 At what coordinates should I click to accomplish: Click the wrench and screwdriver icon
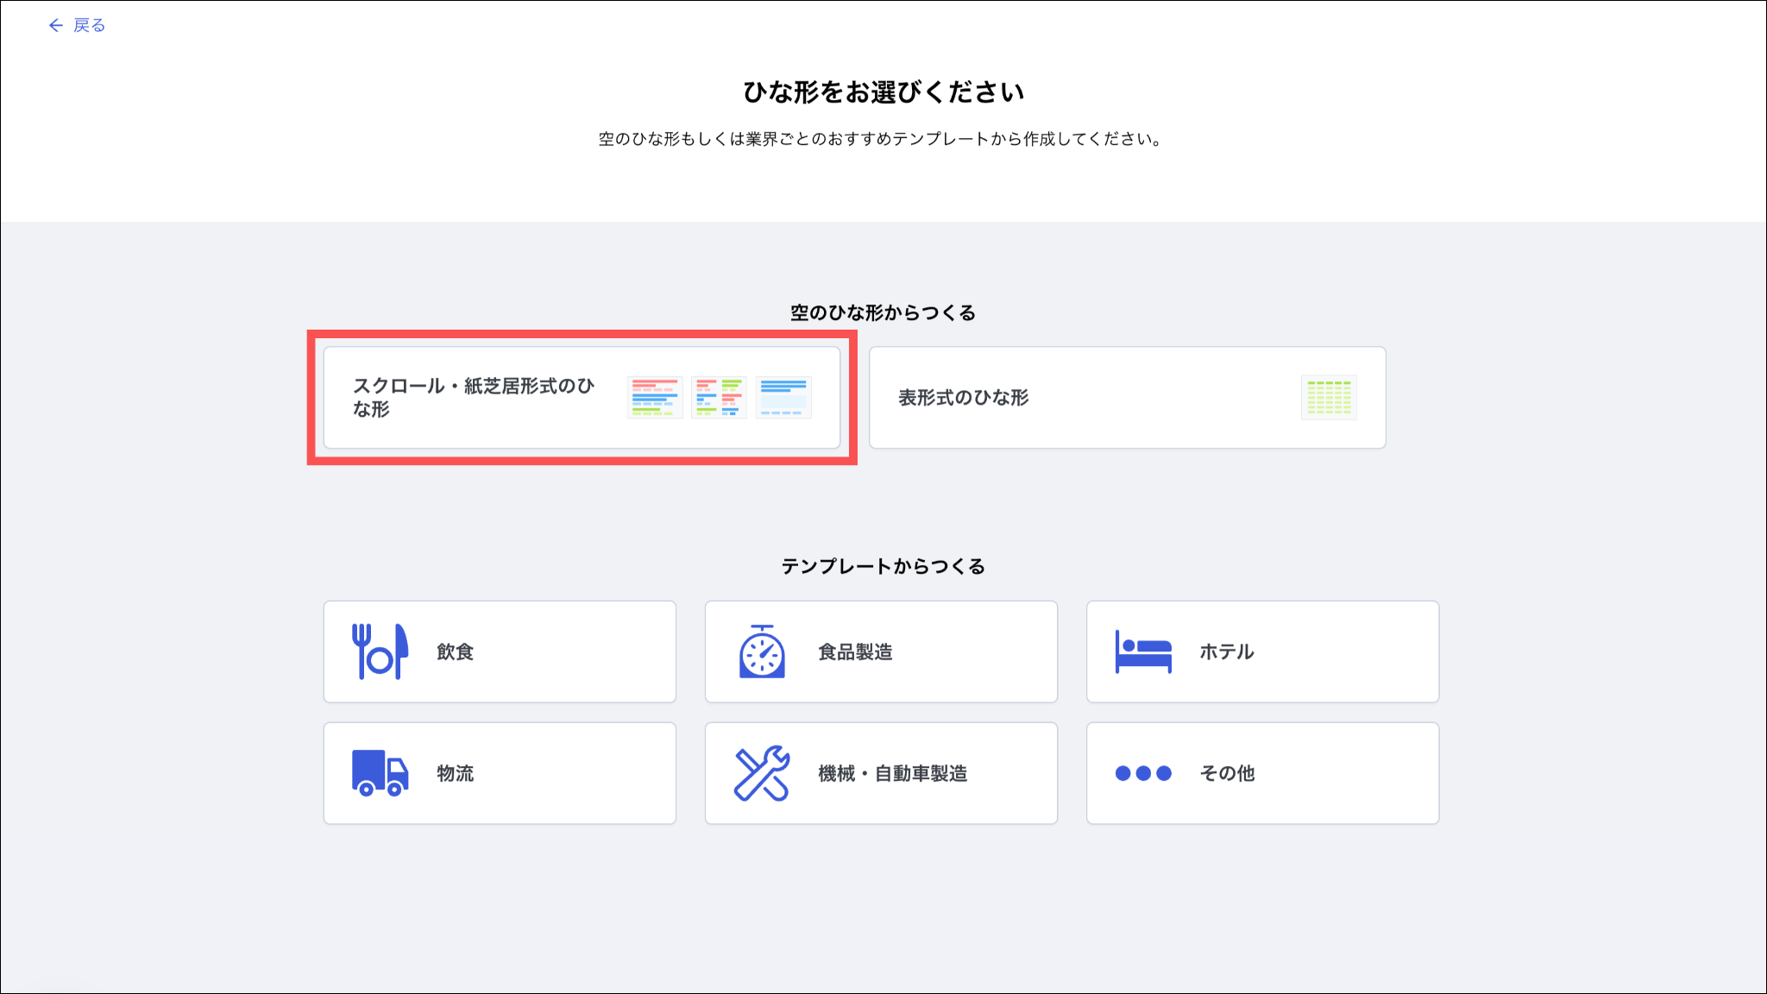[762, 773]
